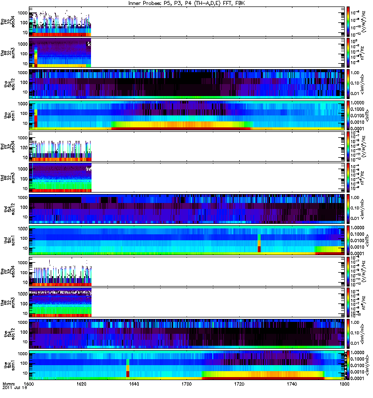The image size is (373, 398).
Task: Click the '1720' time axis label
Action: tap(239, 384)
